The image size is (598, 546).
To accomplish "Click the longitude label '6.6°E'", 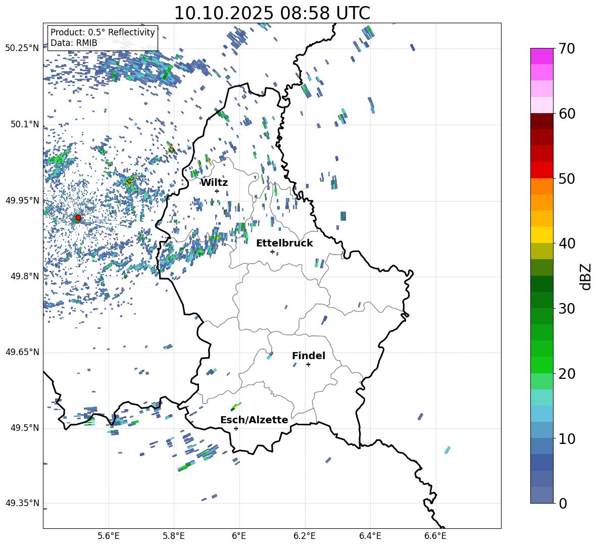I will [x=435, y=536].
